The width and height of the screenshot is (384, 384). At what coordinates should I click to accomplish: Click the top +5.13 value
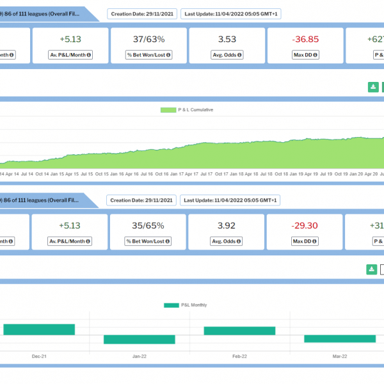[70, 39]
